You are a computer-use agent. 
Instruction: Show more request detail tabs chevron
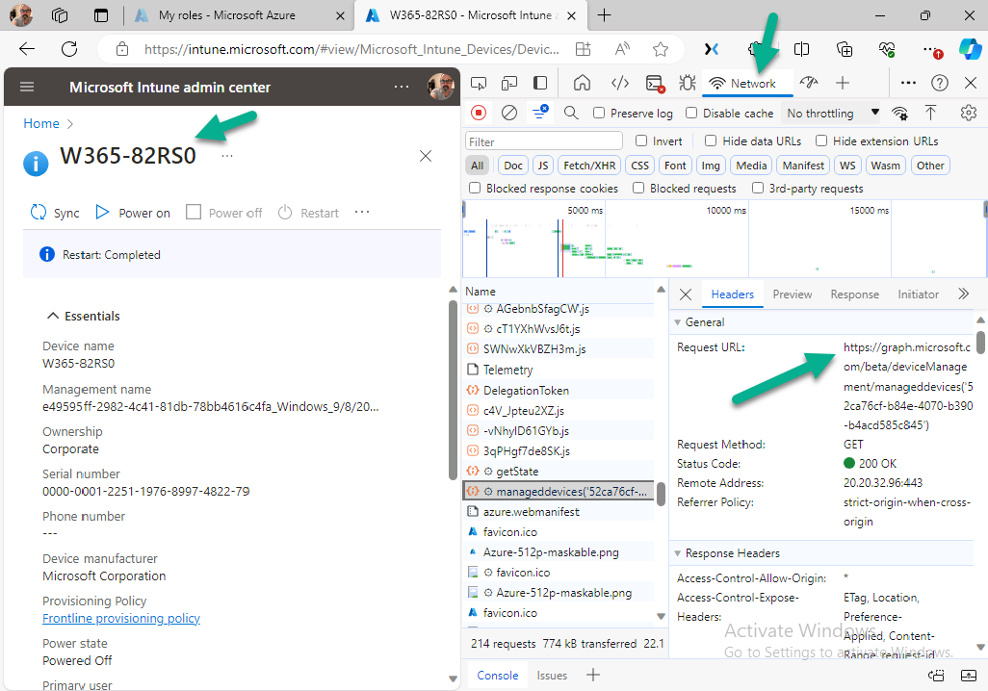(963, 294)
